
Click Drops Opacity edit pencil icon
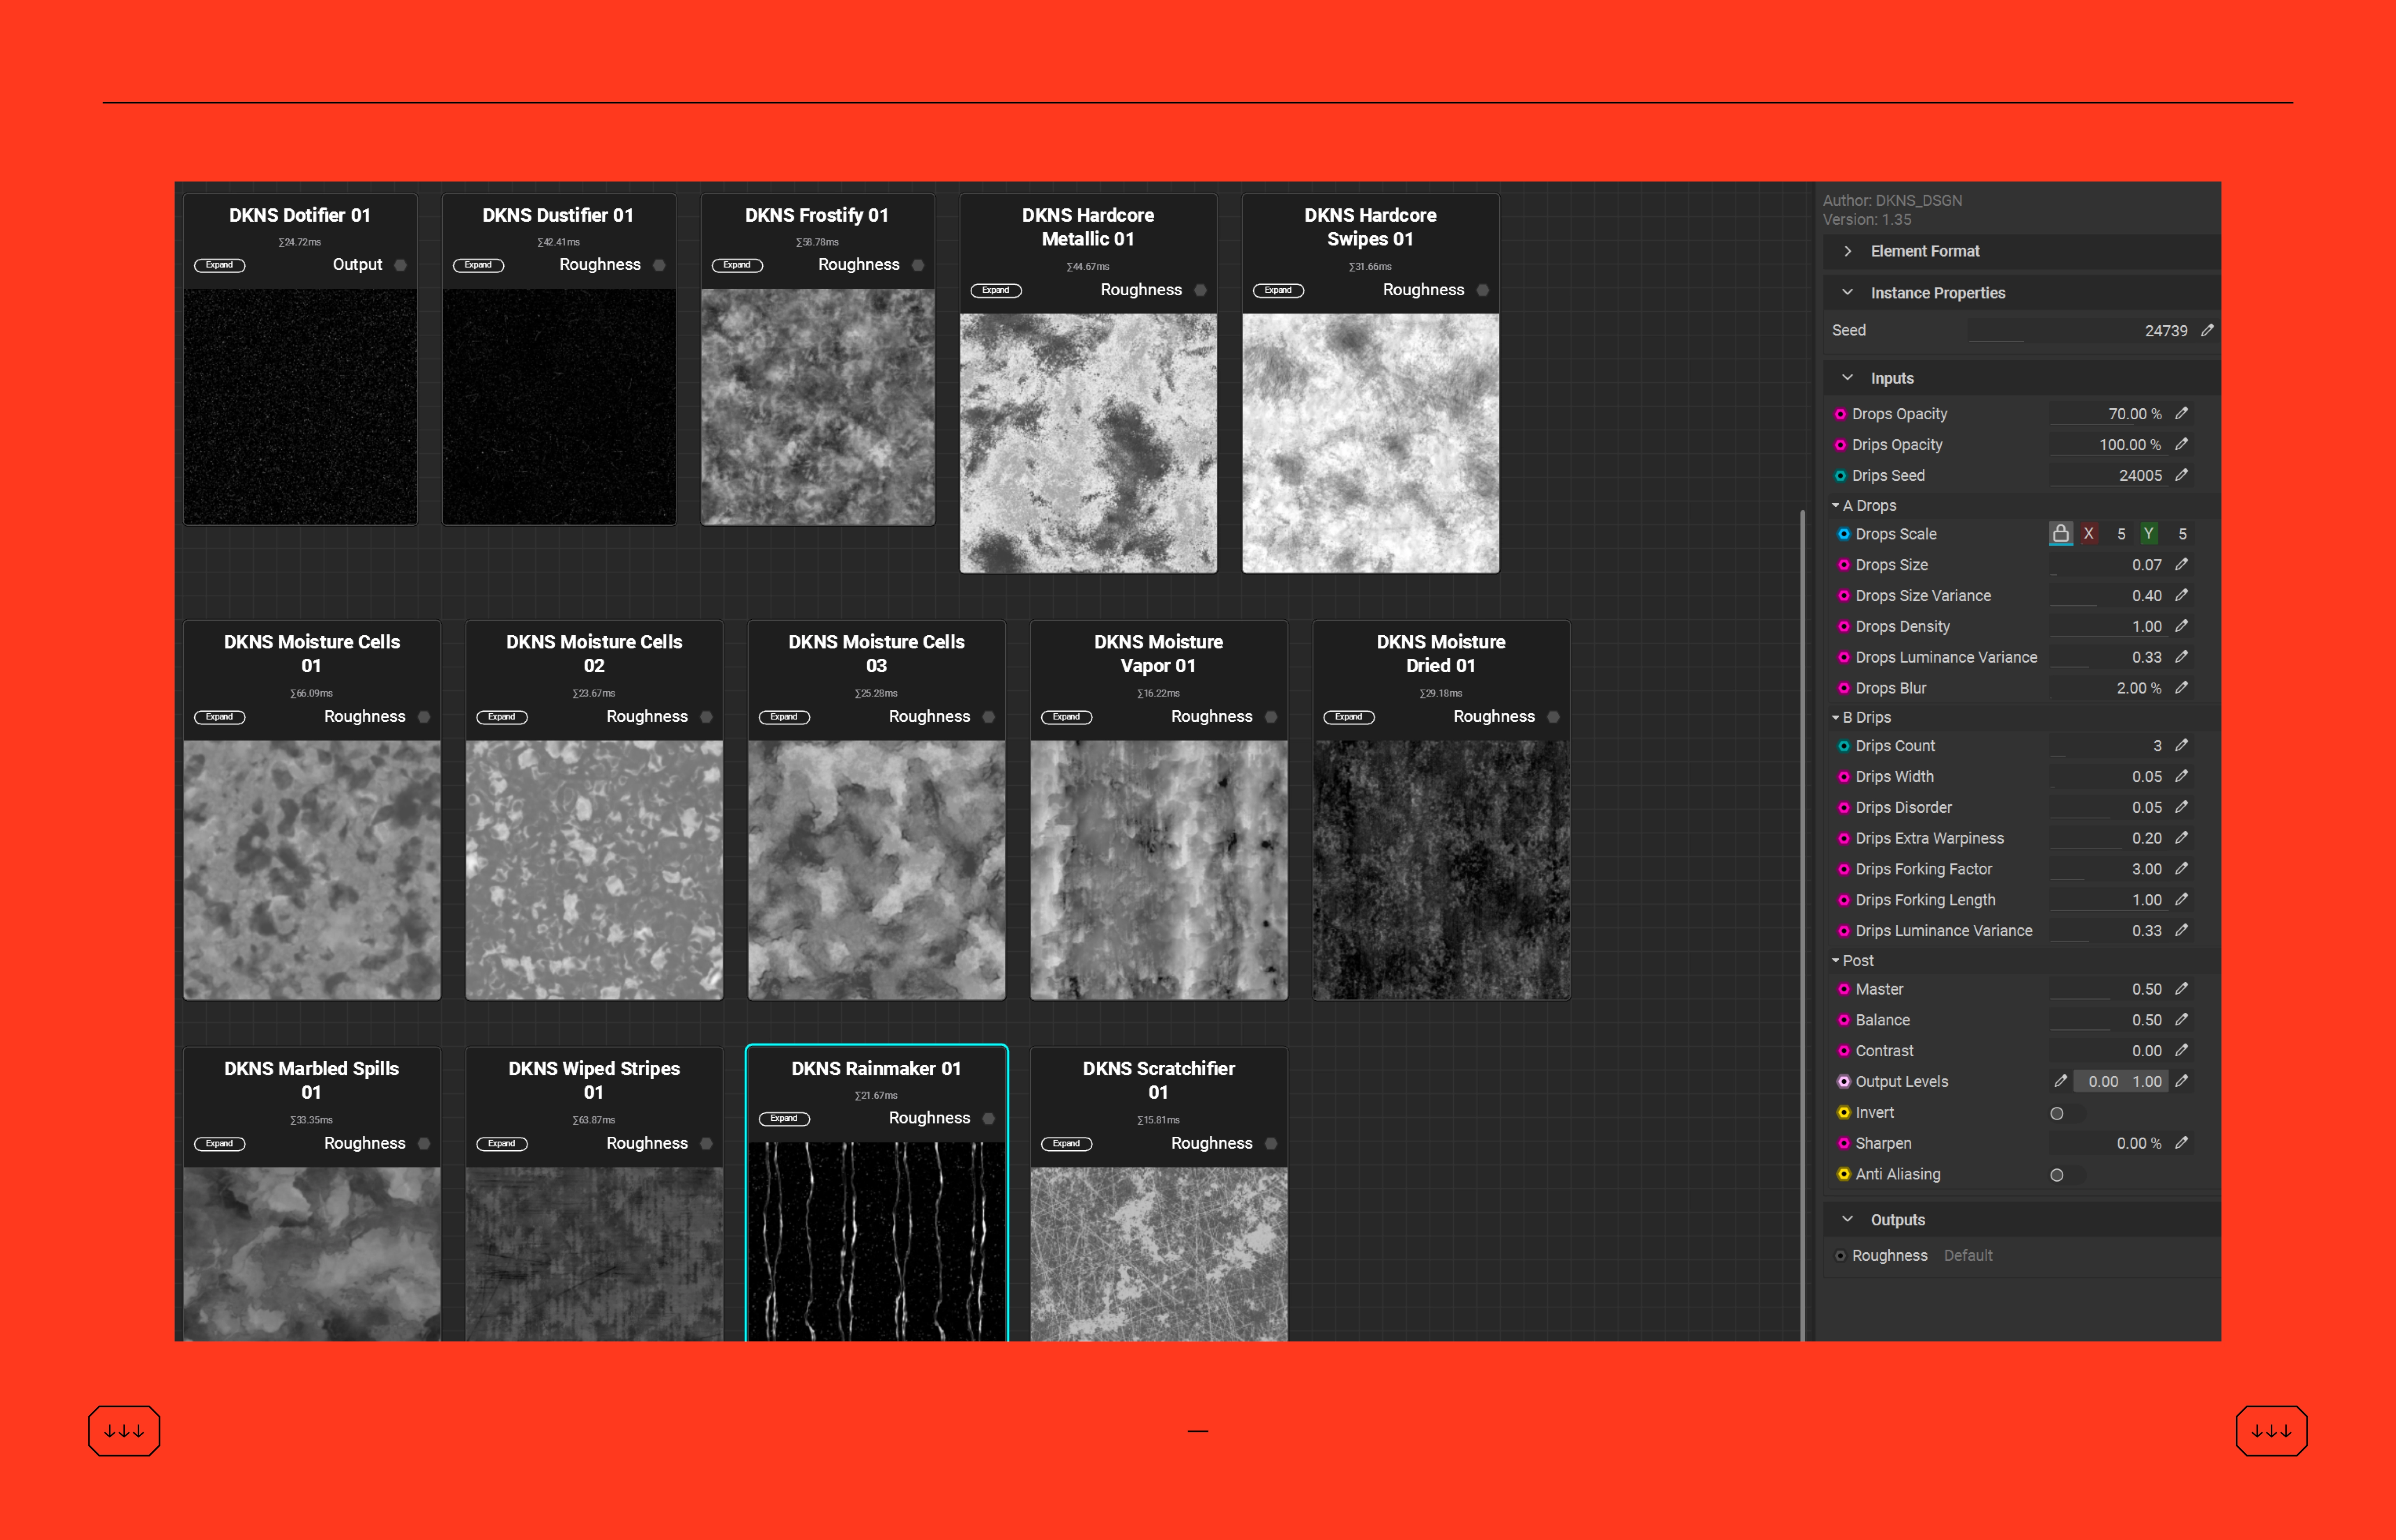point(2182,413)
